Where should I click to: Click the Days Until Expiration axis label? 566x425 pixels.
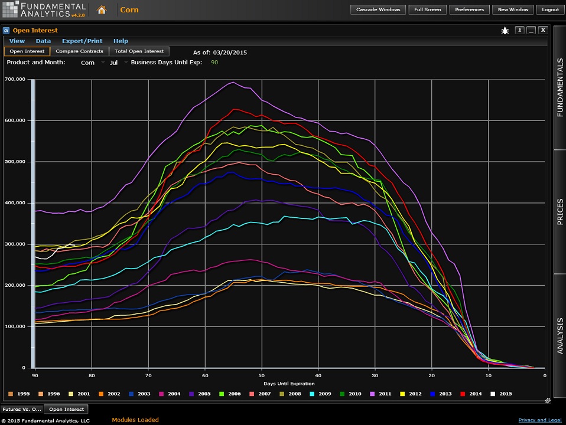[x=289, y=384]
